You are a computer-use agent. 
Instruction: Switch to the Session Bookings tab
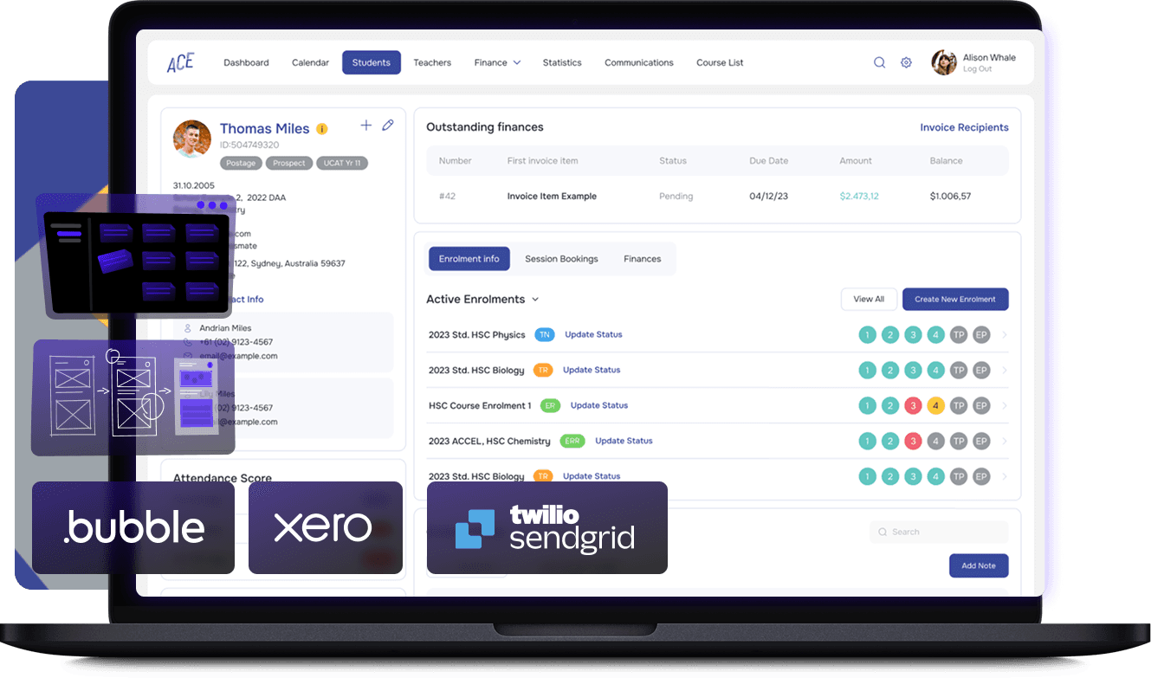(x=561, y=259)
